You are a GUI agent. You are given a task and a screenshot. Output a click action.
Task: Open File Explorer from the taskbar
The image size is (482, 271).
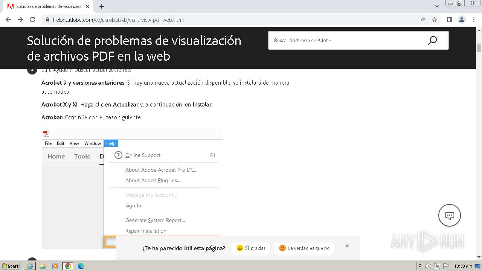pos(43,266)
